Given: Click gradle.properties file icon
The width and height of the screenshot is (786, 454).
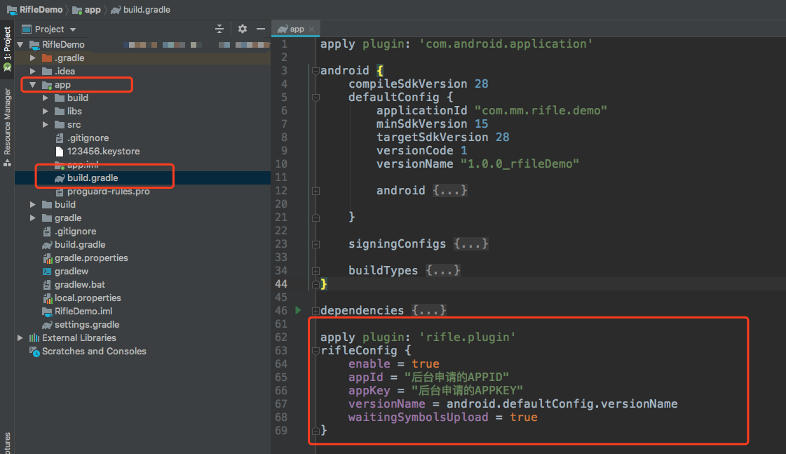Looking at the screenshot, I should [47, 258].
